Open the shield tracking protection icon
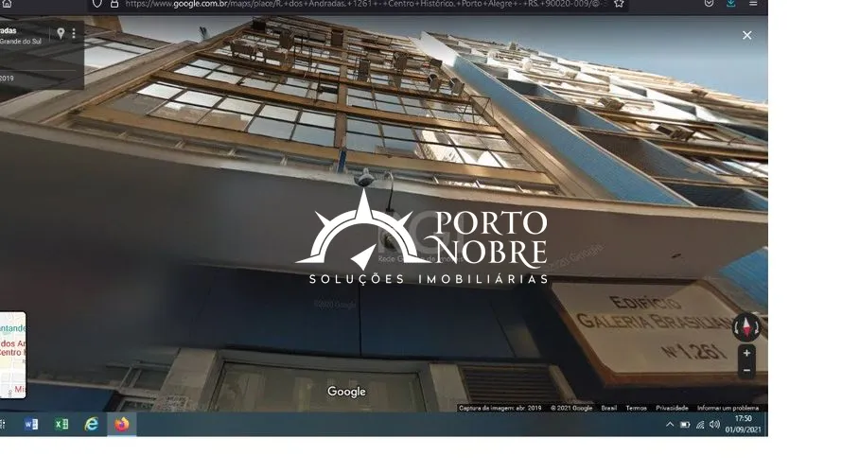 [x=96, y=4]
